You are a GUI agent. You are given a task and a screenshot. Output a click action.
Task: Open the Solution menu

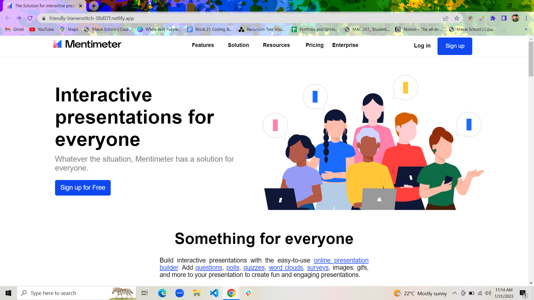tap(238, 45)
